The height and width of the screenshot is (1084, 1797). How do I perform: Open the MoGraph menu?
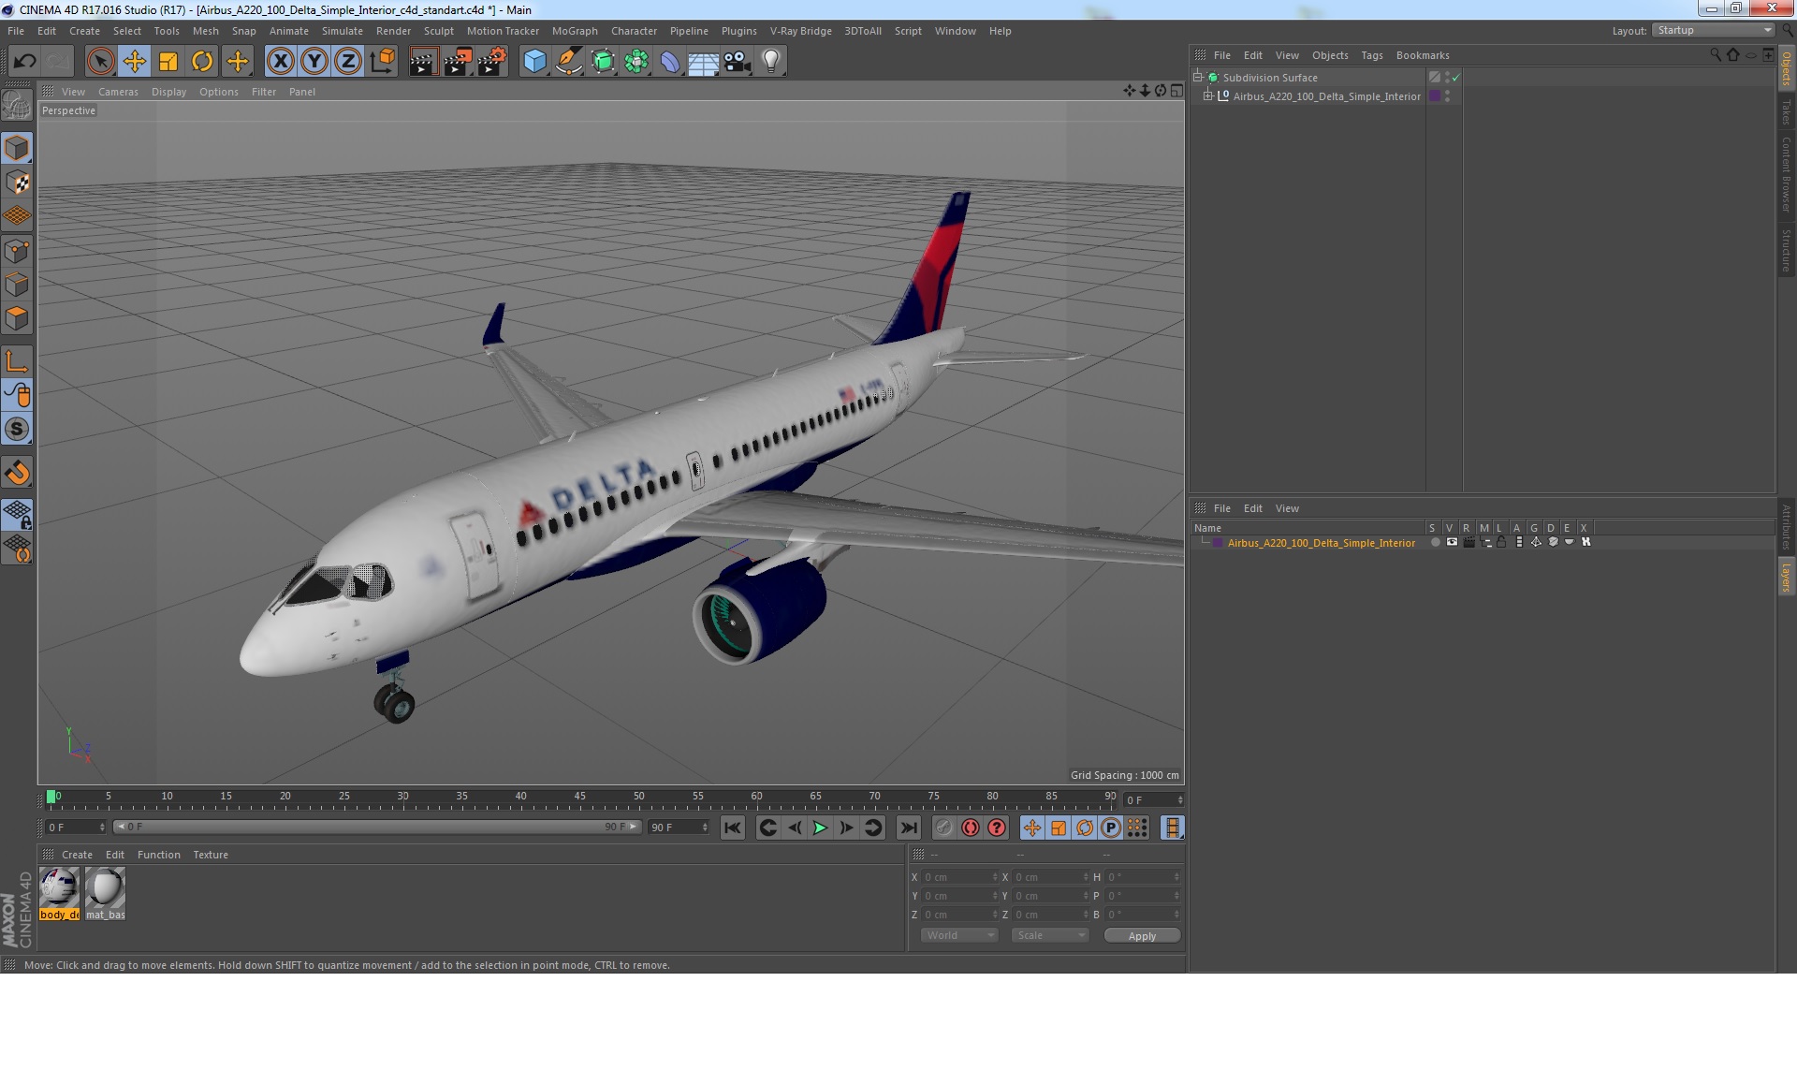[574, 31]
